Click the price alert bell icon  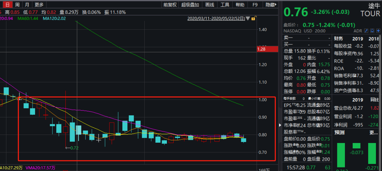pyautogui.click(x=372, y=31)
